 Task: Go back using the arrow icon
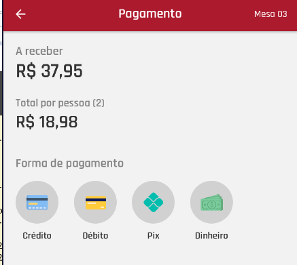coord(20,14)
